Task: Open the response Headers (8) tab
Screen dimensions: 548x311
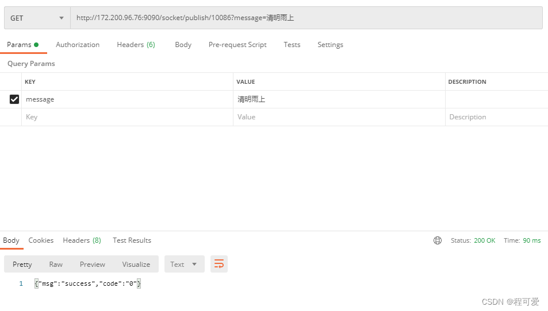Action: point(82,240)
